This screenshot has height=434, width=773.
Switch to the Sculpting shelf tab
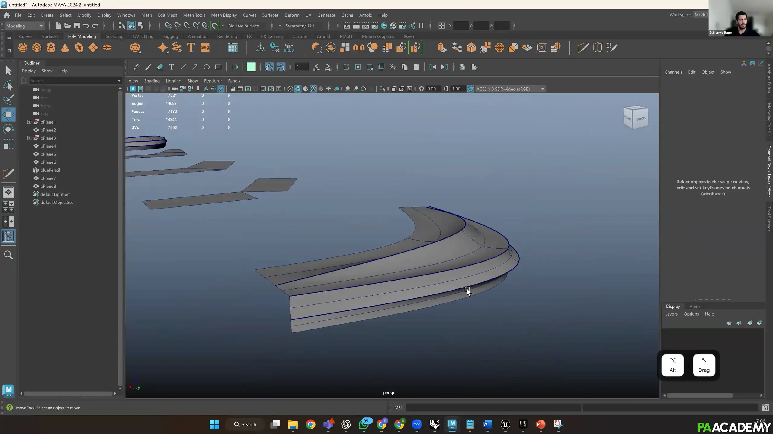(114, 36)
